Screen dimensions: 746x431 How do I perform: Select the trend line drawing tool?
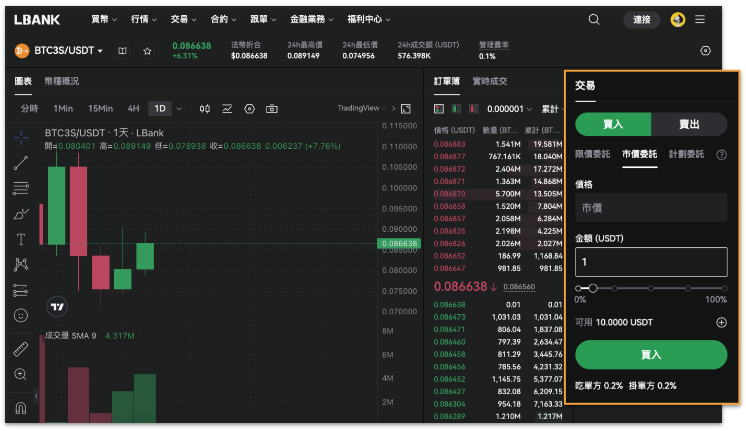[21, 163]
